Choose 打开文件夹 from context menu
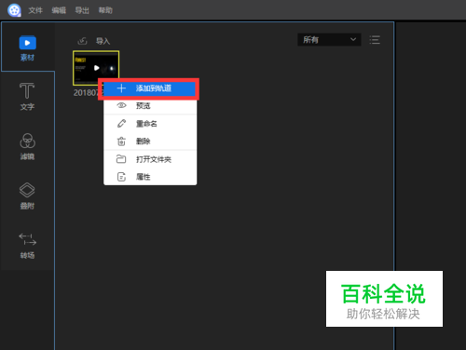Screen dimensions: 466x350 (x=150, y=159)
